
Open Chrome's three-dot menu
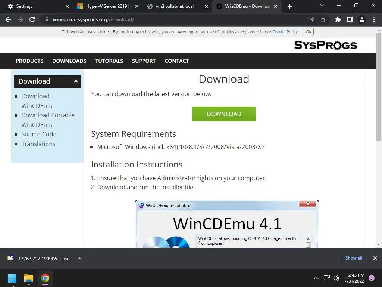pyautogui.click(x=374, y=19)
